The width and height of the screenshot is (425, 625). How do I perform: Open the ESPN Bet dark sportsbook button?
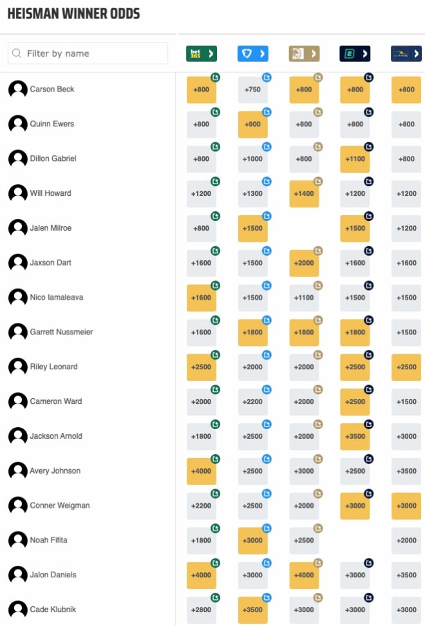tap(355, 53)
